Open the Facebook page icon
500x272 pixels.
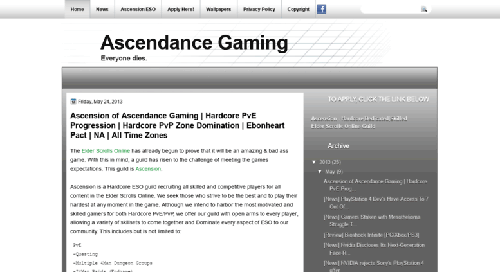[321, 9]
